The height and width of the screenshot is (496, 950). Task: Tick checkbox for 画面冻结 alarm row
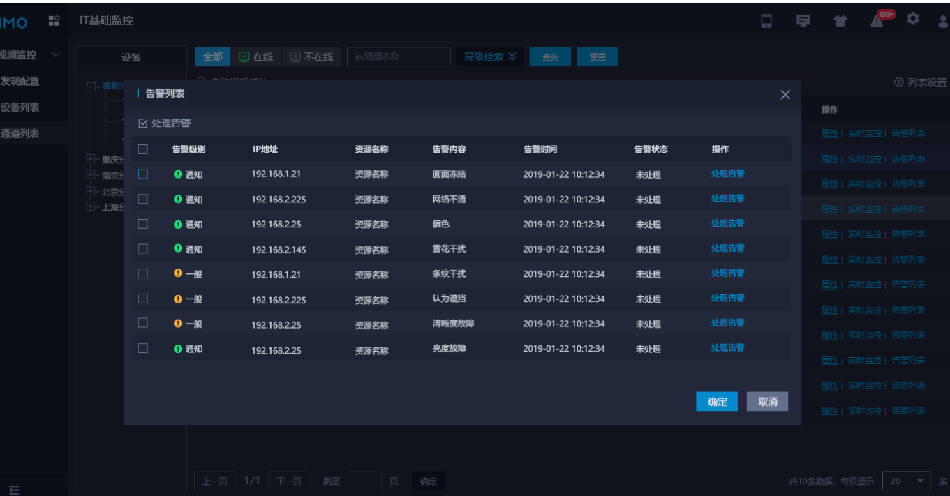[x=143, y=174]
